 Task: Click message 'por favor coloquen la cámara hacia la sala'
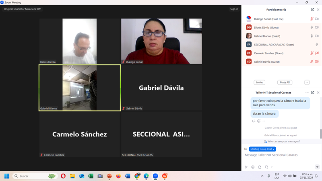280,103
